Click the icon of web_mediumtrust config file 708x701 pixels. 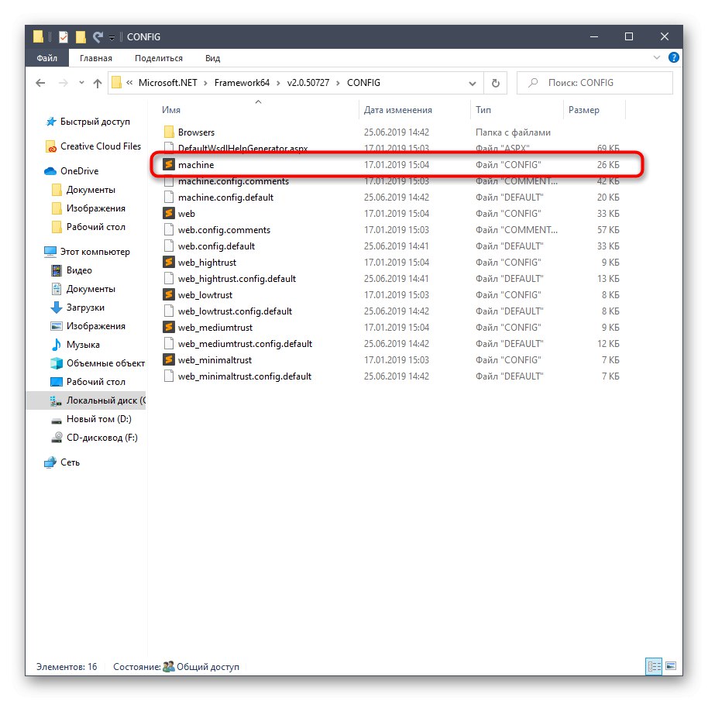coord(168,327)
